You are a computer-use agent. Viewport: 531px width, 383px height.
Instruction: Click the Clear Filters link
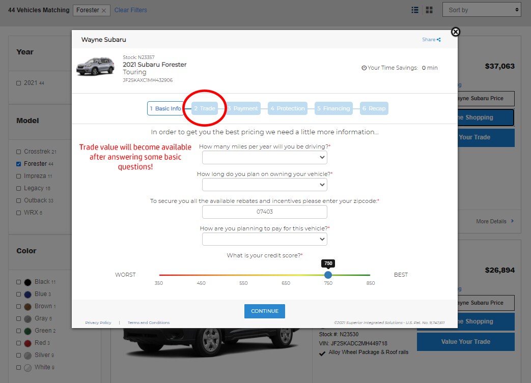coord(131,10)
